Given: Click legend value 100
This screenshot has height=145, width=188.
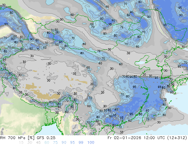Looking at the screenshot, I should (x=91, y=143).
